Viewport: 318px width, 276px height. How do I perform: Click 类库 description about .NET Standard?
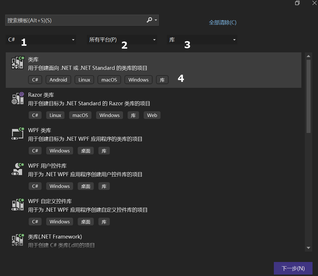(87, 68)
